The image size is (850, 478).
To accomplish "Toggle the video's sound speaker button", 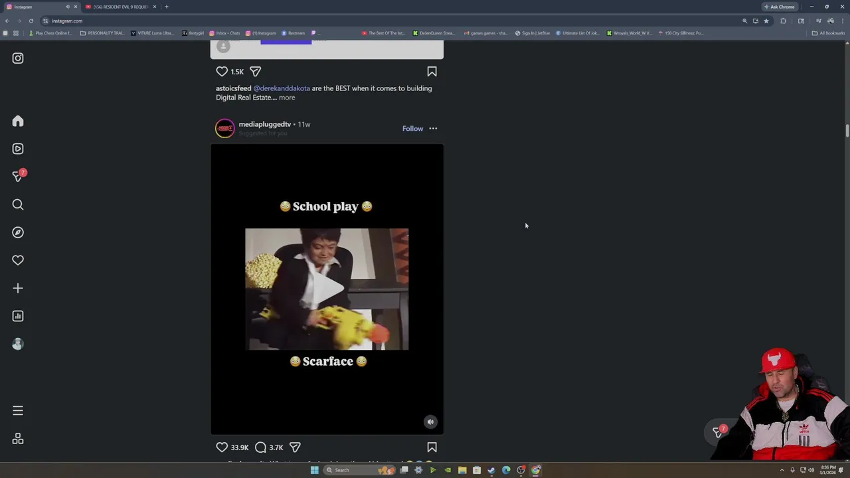I will 430,422.
